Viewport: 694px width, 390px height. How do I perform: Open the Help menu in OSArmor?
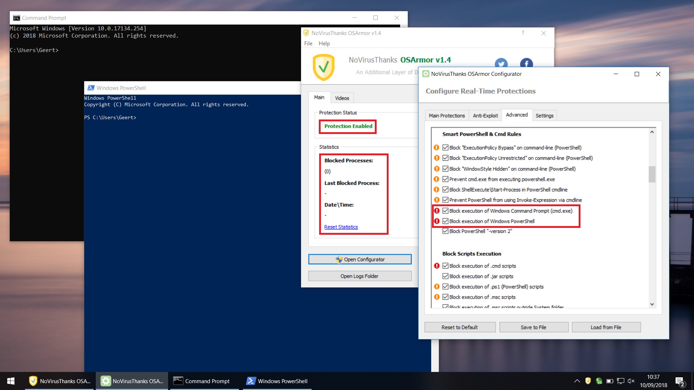click(324, 43)
